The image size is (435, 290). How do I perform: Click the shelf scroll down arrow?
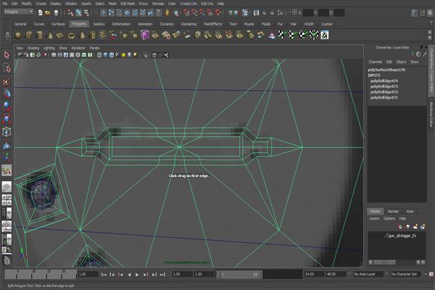[430, 38]
